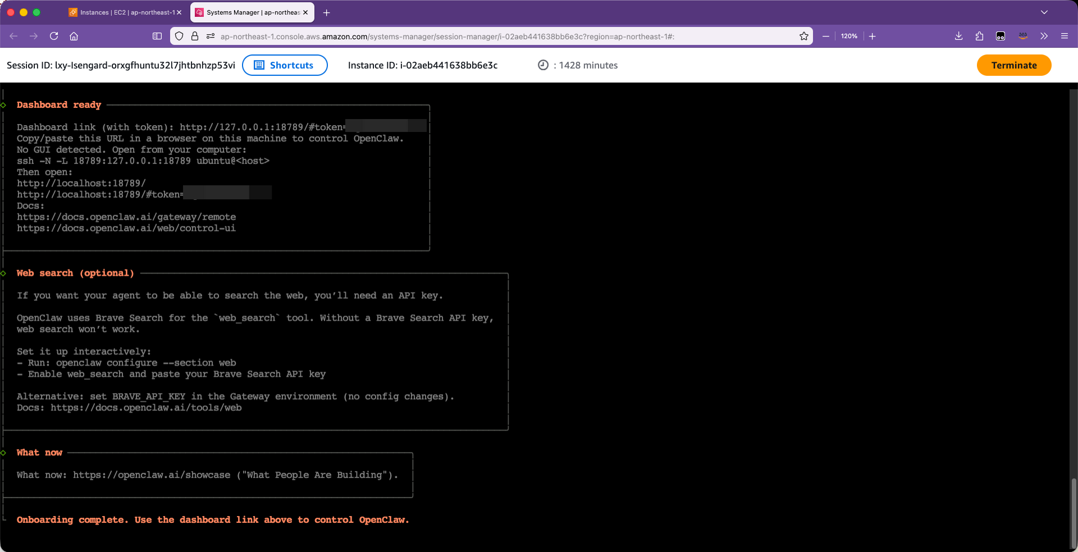Viewport: 1078px width, 552px height.
Task: Open the Firefox hamburger application menu
Action: (1064, 36)
